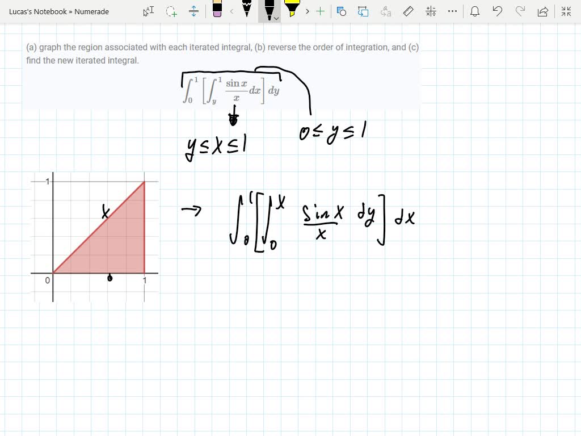Select the Ink to Shape tool
This screenshot has width=581, height=436.
click(342, 11)
